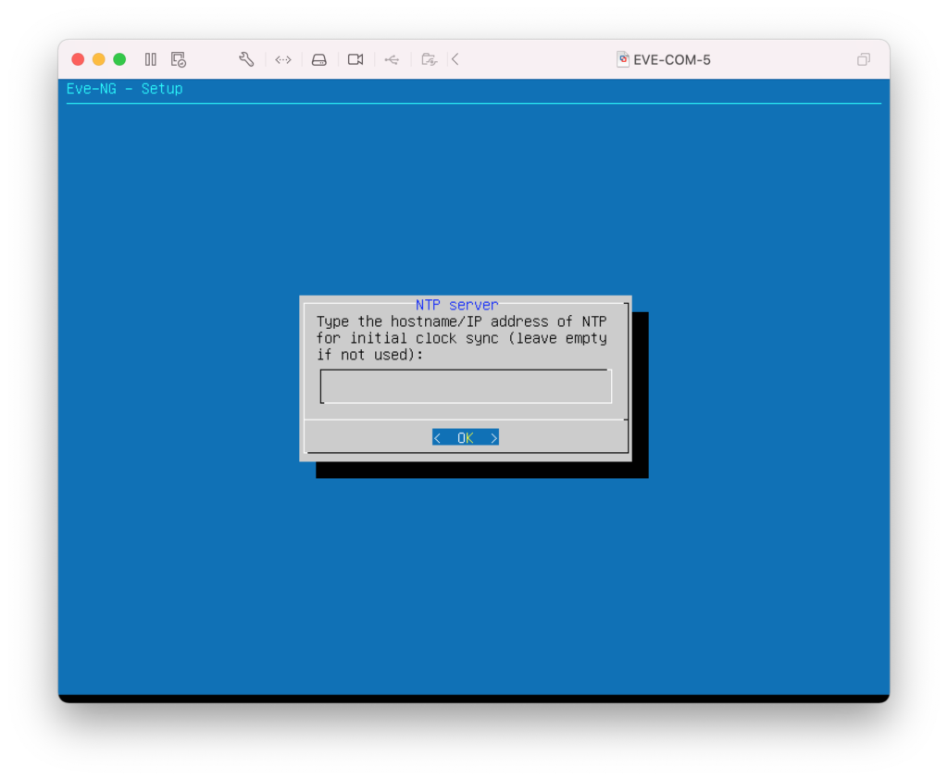The width and height of the screenshot is (948, 780).
Task: Click the USB device icon
Action: [392, 59]
